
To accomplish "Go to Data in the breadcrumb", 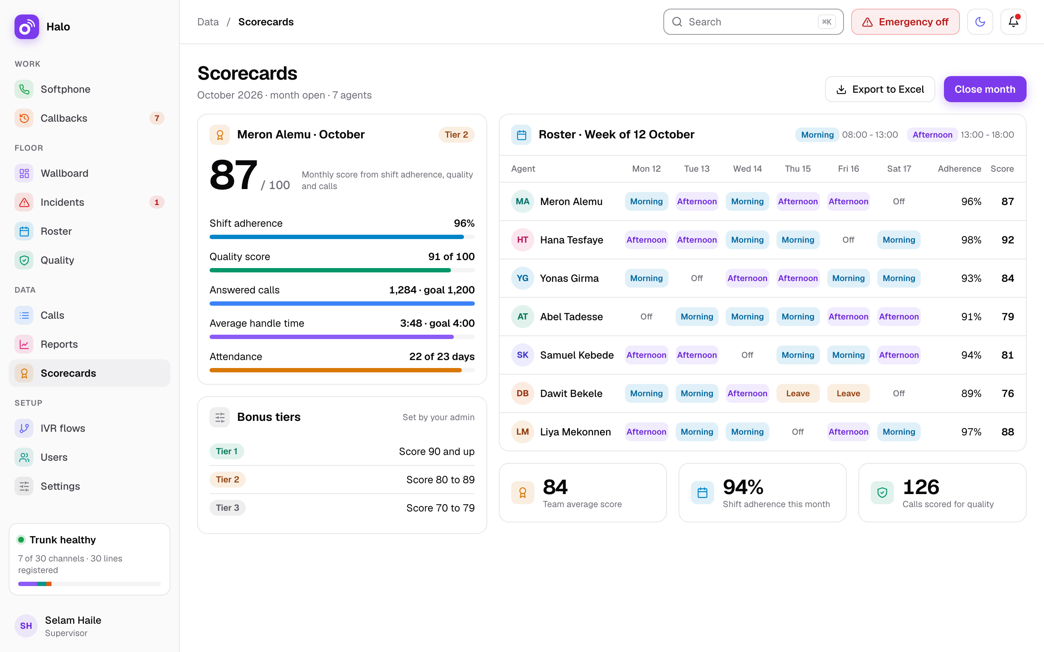I will click(x=208, y=22).
